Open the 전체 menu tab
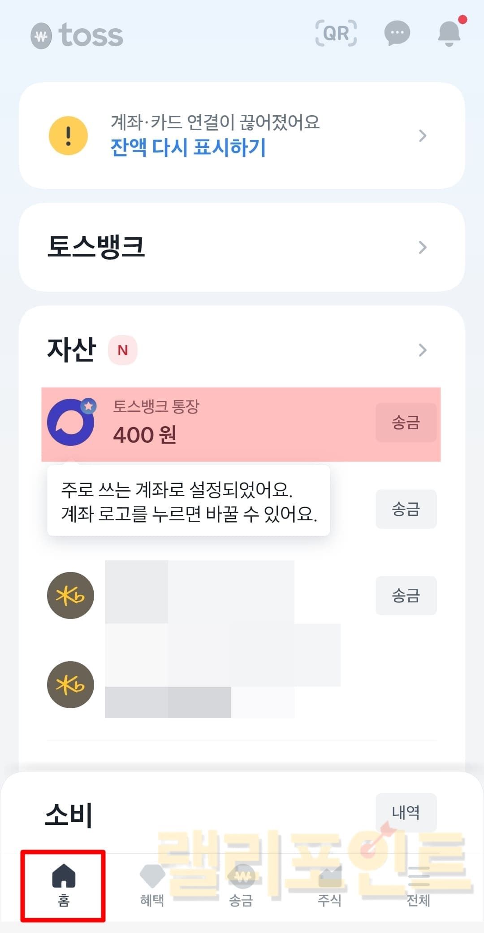 [418, 885]
